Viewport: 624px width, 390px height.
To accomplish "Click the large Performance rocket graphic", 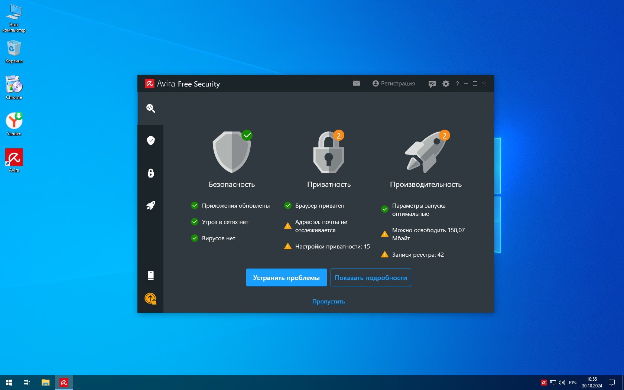I will 426,152.
